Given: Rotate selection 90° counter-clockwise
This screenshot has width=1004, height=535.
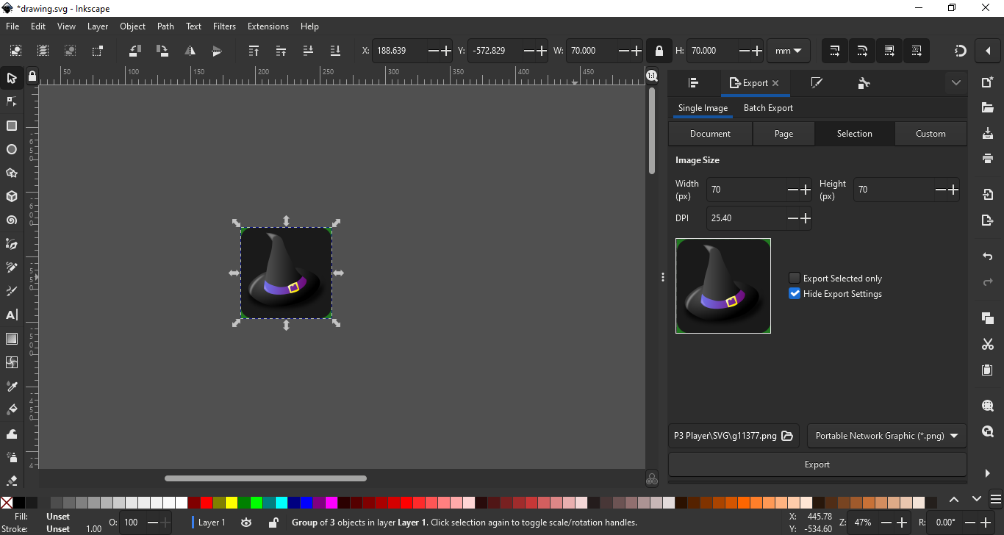Looking at the screenshot, I should pos(135,51).
